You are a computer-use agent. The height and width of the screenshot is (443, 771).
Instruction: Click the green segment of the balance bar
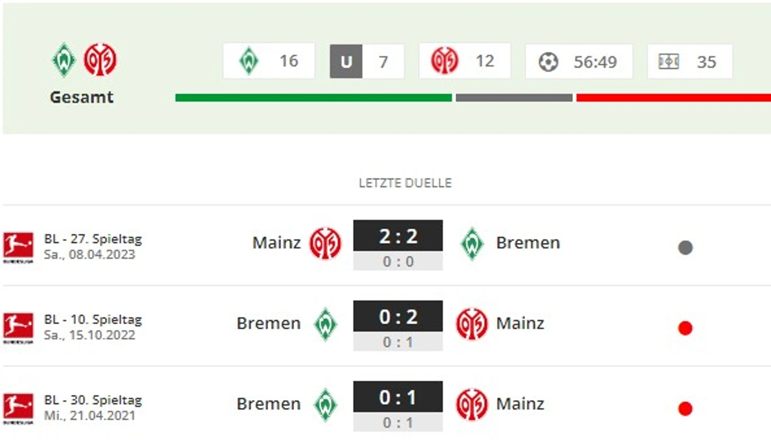tap(313, 98)
